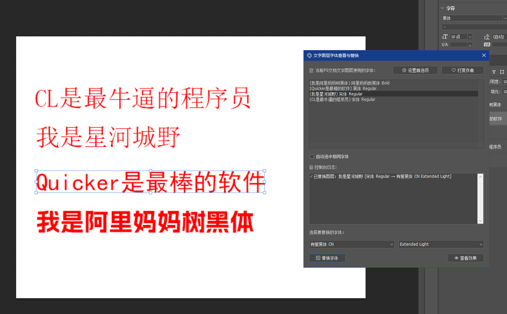Click the bottom-right transform handle of Quicker text
This screenshot has width=507, height=314.
[264, 193]
